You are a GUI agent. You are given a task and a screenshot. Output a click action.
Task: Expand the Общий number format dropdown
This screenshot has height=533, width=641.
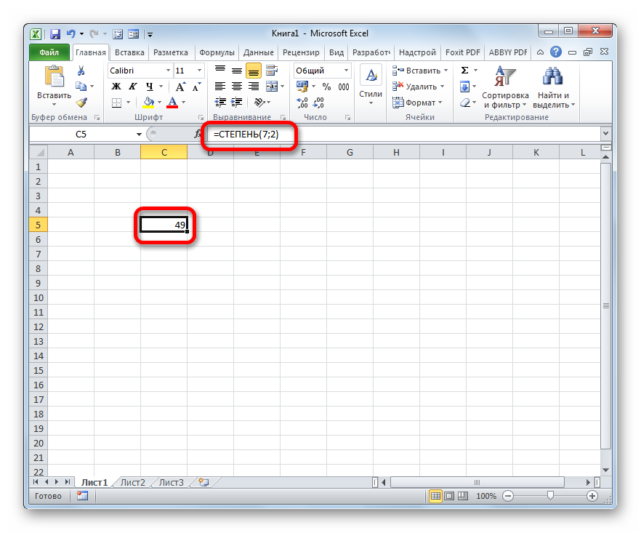pos(346,71)
